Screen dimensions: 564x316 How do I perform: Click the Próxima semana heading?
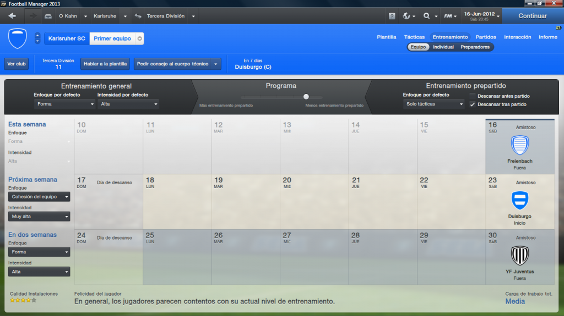point(32,180)
